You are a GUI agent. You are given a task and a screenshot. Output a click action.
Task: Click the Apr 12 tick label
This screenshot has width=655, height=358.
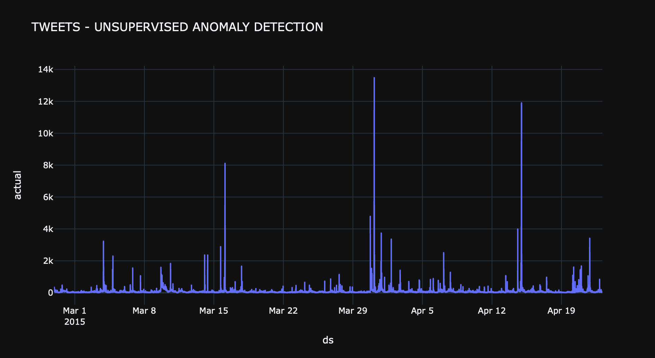tap(492, 311)
